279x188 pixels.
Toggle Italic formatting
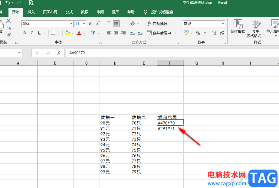click(32, 33)
